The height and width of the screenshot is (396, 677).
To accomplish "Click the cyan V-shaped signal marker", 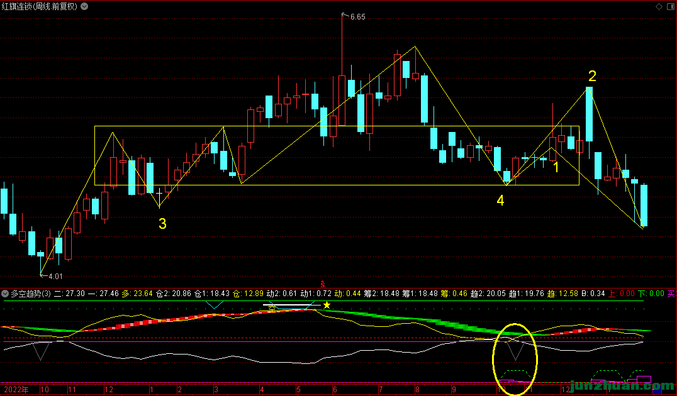I will (214, 305).
